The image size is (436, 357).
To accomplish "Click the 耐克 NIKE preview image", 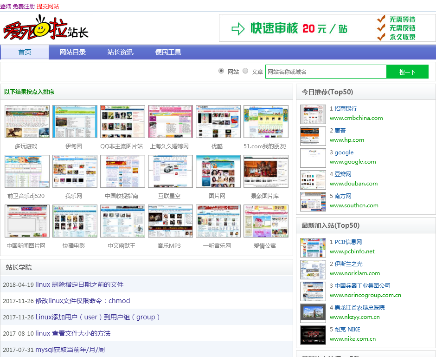I will coord(313,335).
